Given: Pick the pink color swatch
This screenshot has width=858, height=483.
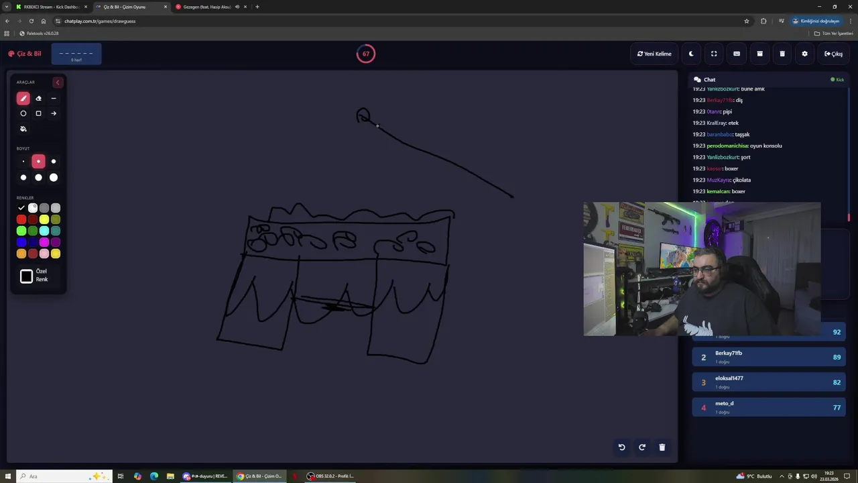Looking at the screenshot, I should [44, 254].
